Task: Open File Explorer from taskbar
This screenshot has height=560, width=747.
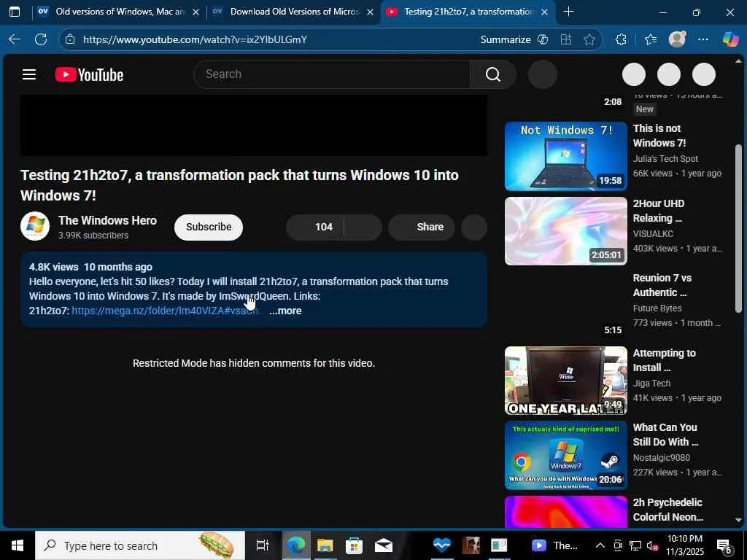Action: 325,545
